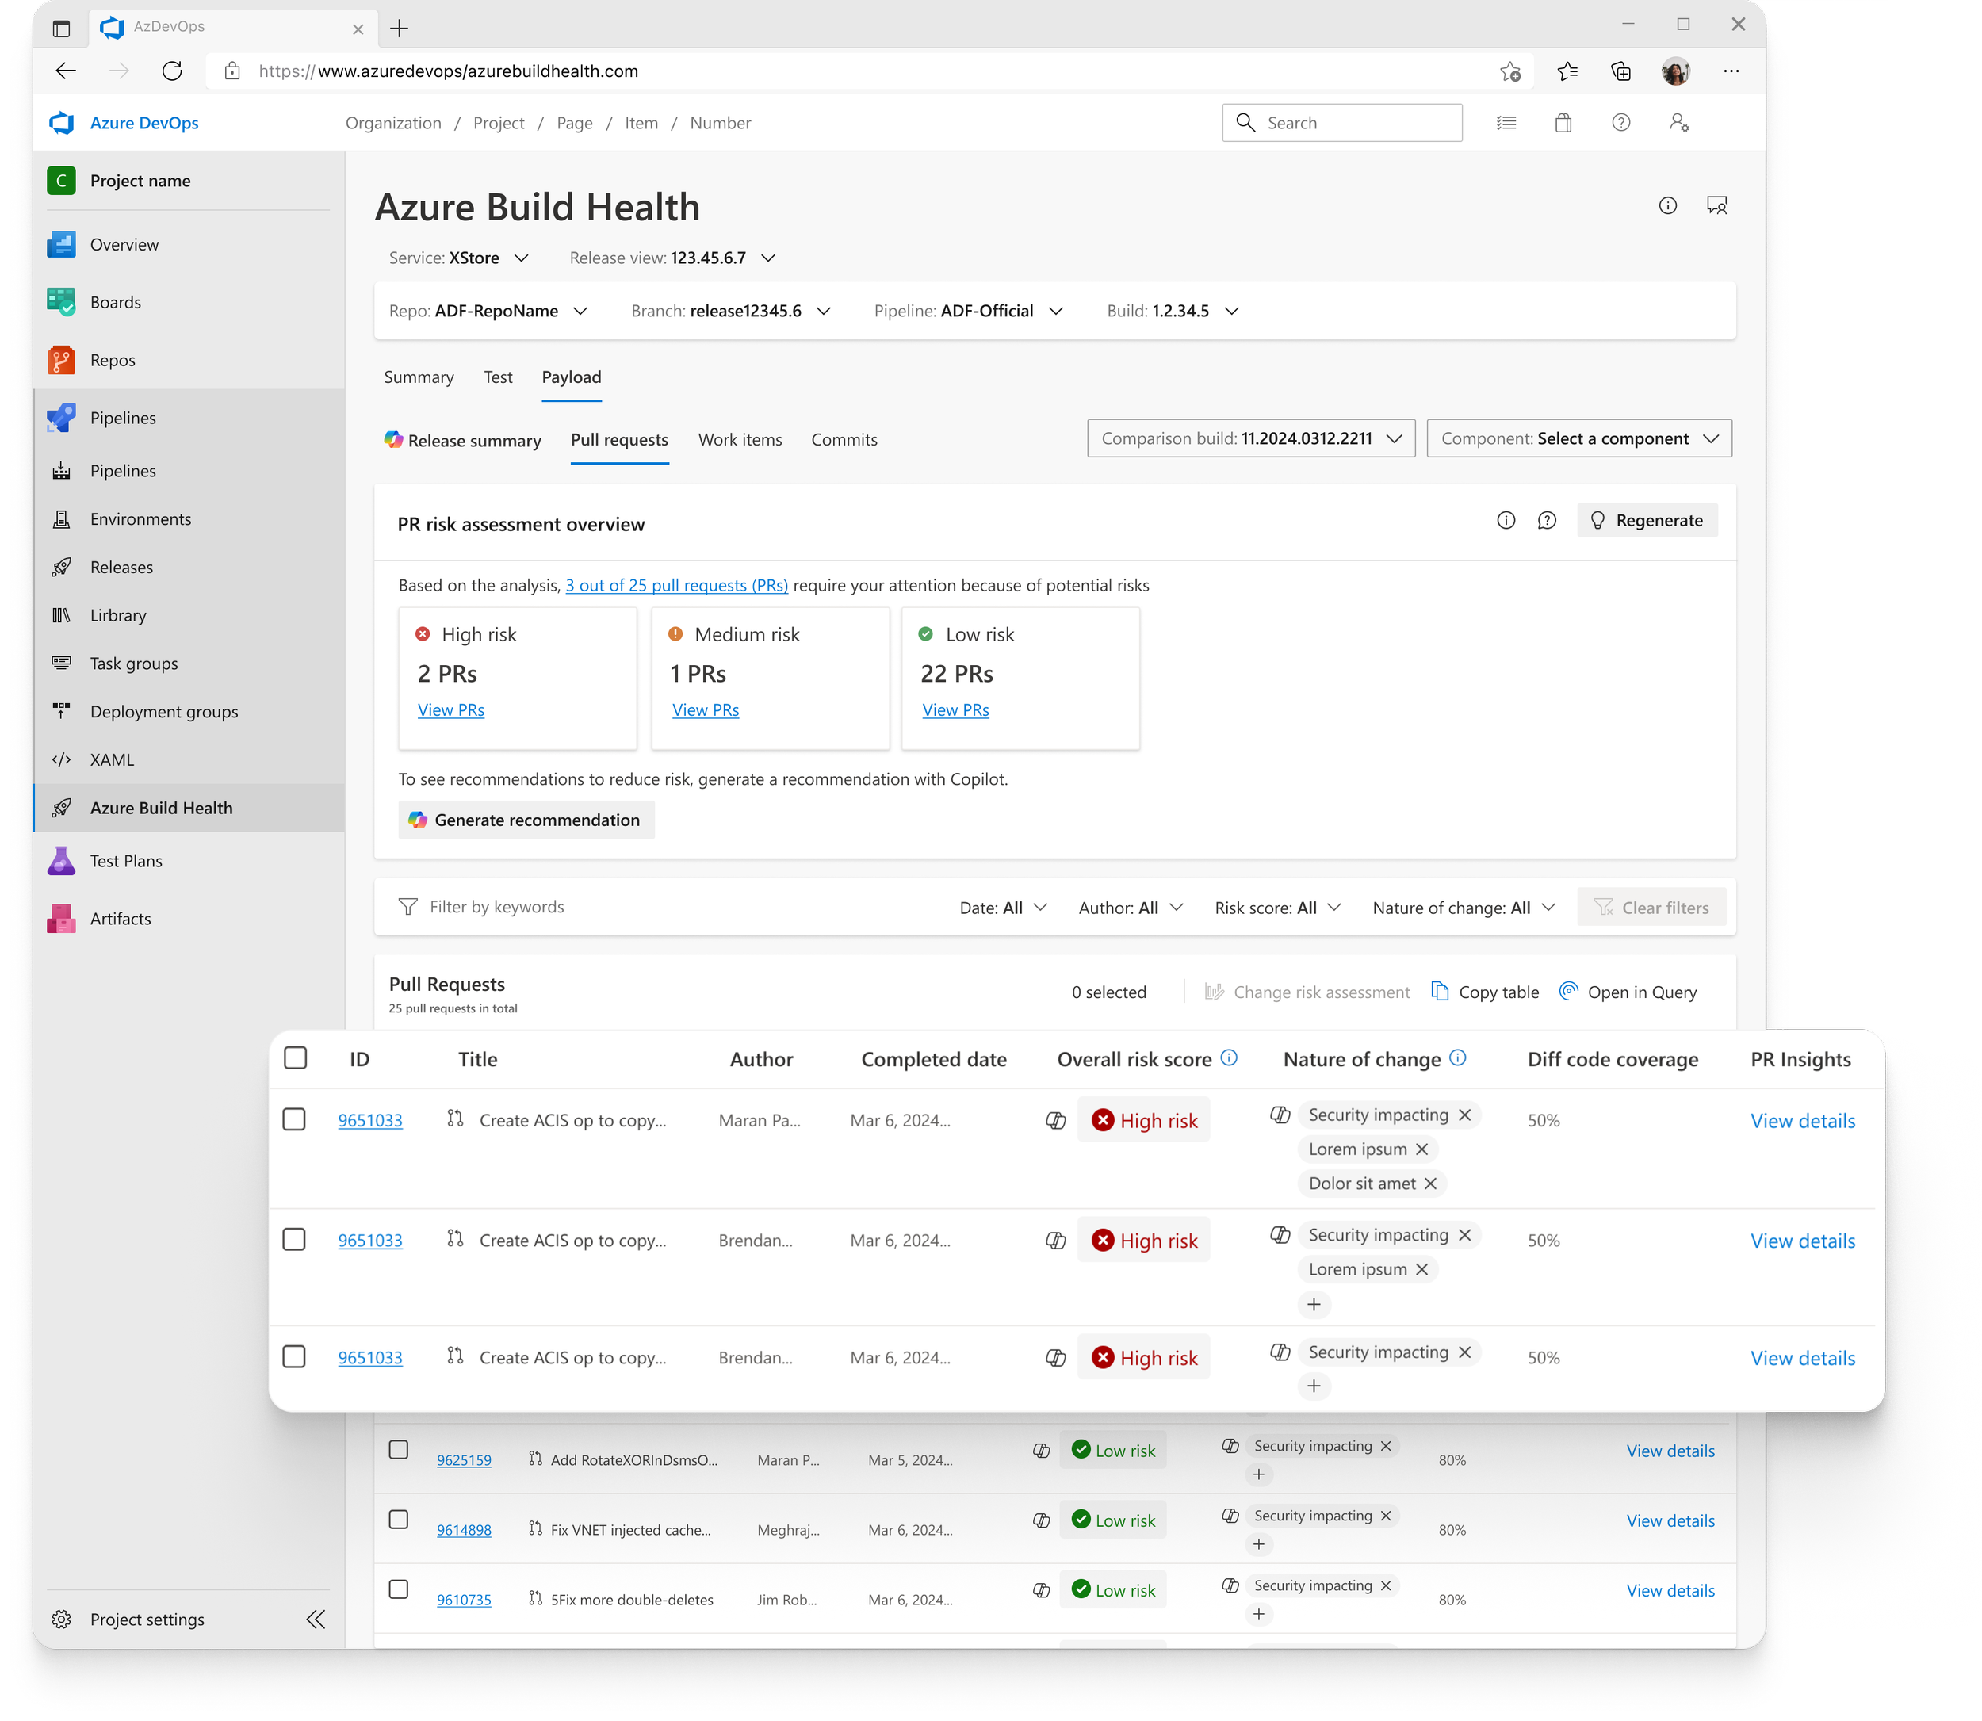Tick the checkbox for Maran Pa... row
The height and width of the screenshot is (1721, 1982).
[x=295, y=1120]
